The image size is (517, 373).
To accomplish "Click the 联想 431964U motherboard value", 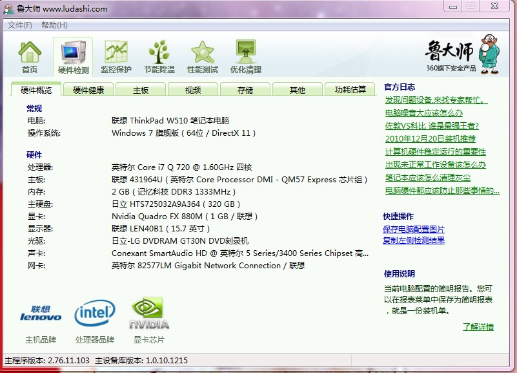I will tap(239, 180).
